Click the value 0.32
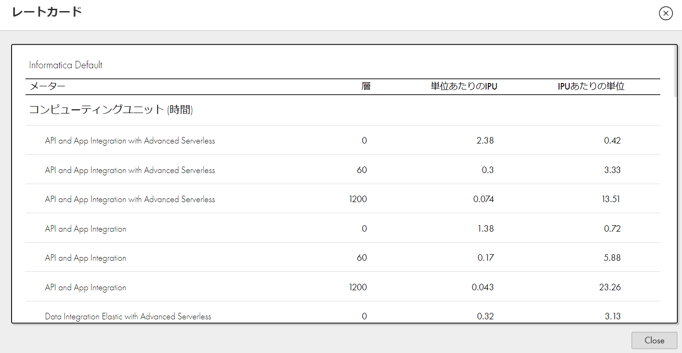This screenshot has height=353, width=682. [485, 317]
